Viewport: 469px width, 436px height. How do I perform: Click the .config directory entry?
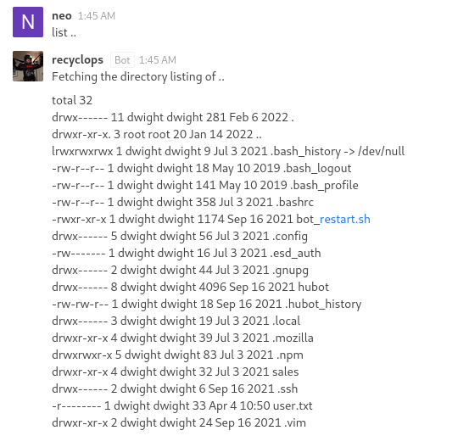click(x=180, y=237)
